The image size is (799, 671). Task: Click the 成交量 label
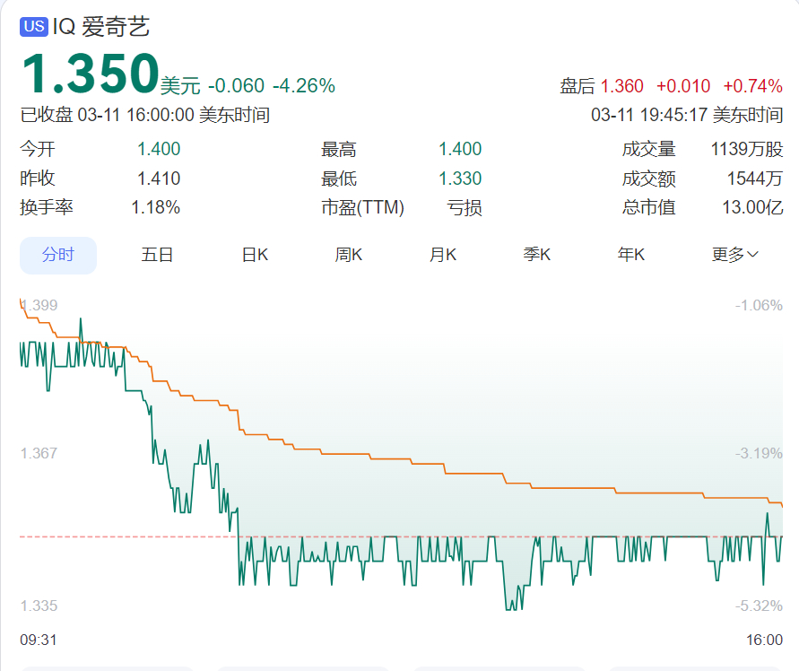648,149
